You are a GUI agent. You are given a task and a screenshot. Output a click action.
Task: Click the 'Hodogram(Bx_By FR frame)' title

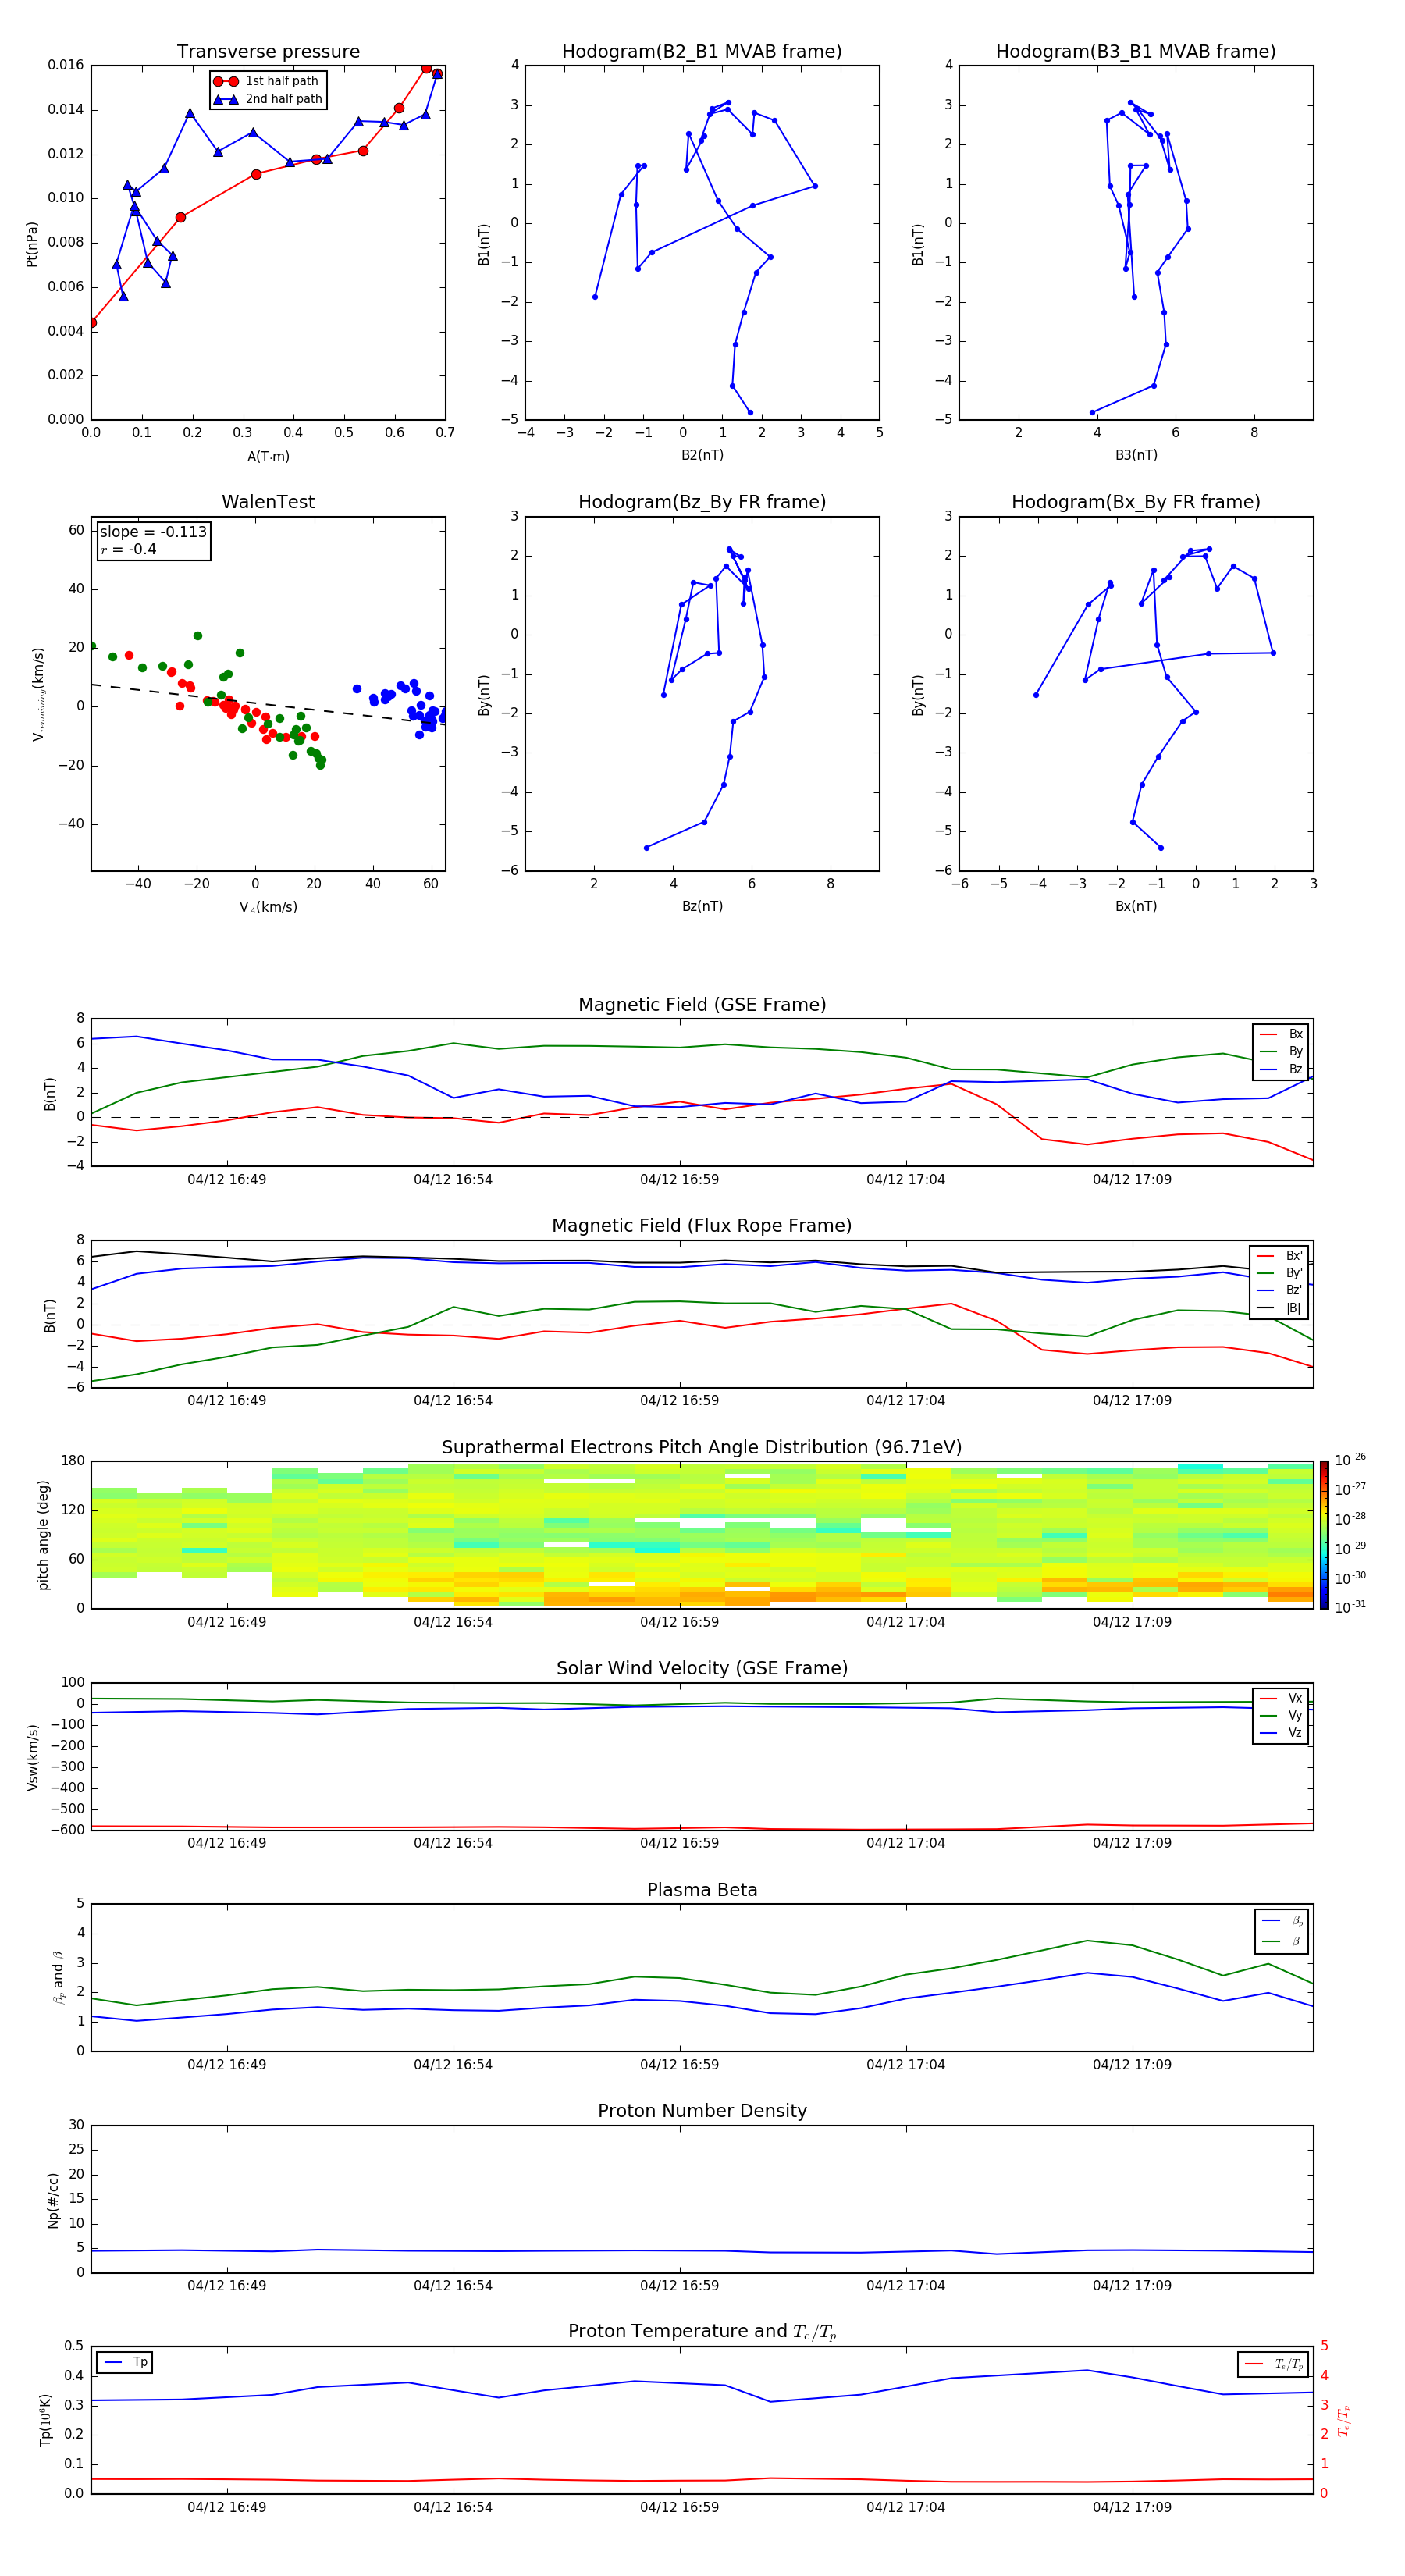pyautogui.click(x=1136, y=502)
